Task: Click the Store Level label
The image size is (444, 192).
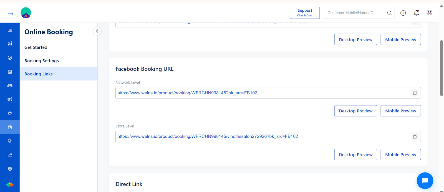Action: pyautogui.click(x=125, y=126)
